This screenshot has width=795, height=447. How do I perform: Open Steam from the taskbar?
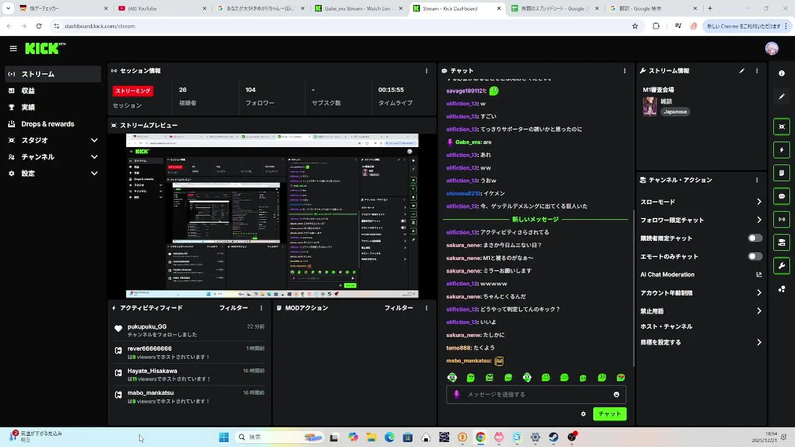[x=553, y=437]
